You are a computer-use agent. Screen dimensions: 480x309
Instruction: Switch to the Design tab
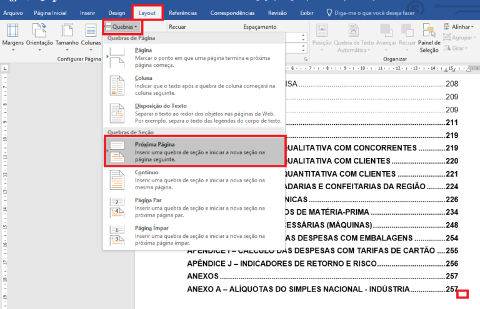click(117, 13)
